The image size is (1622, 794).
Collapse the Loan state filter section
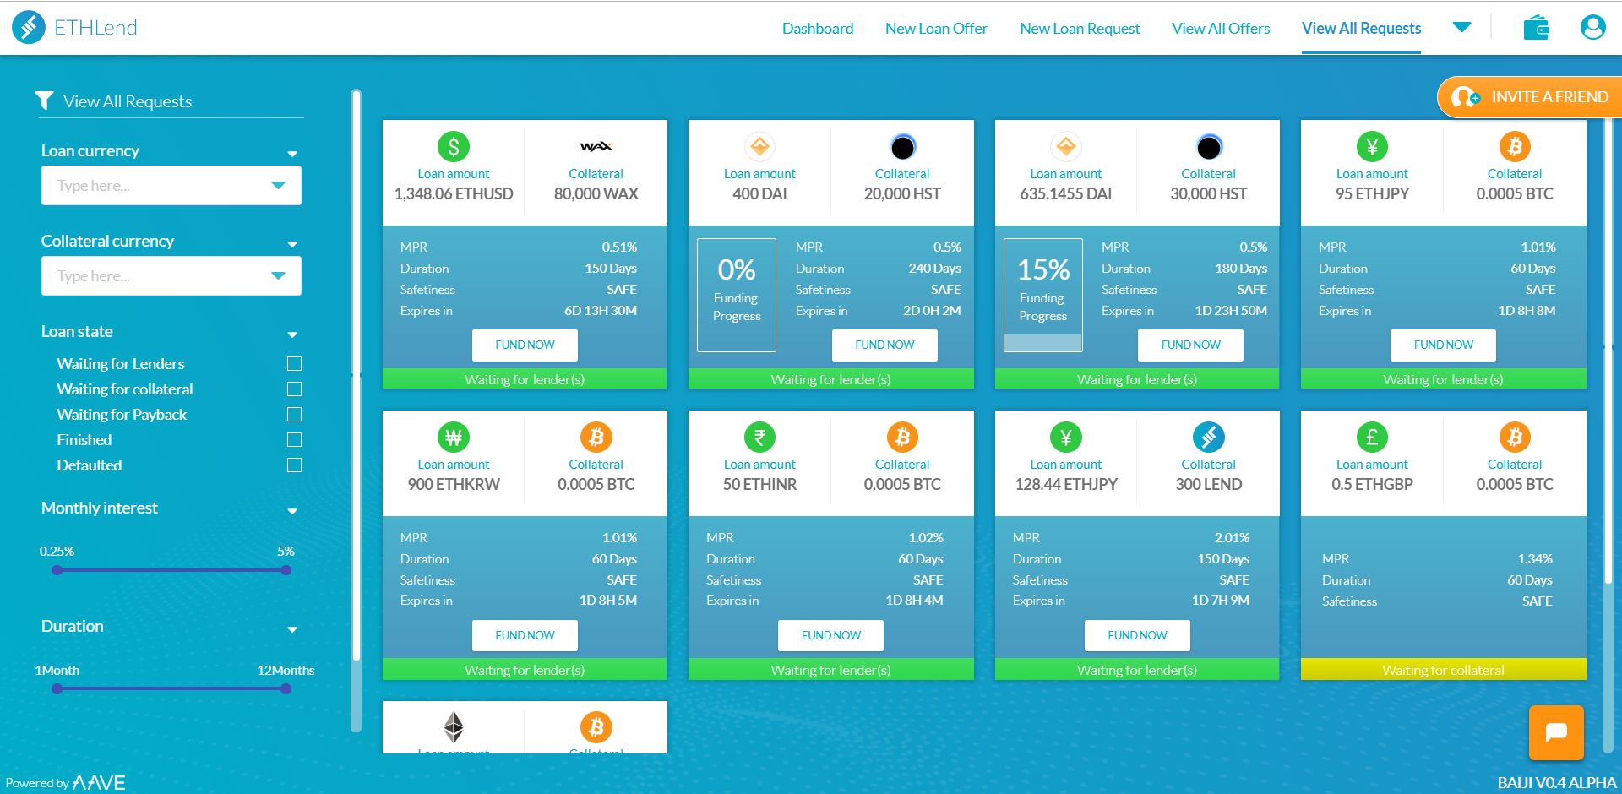click(292, 334)
